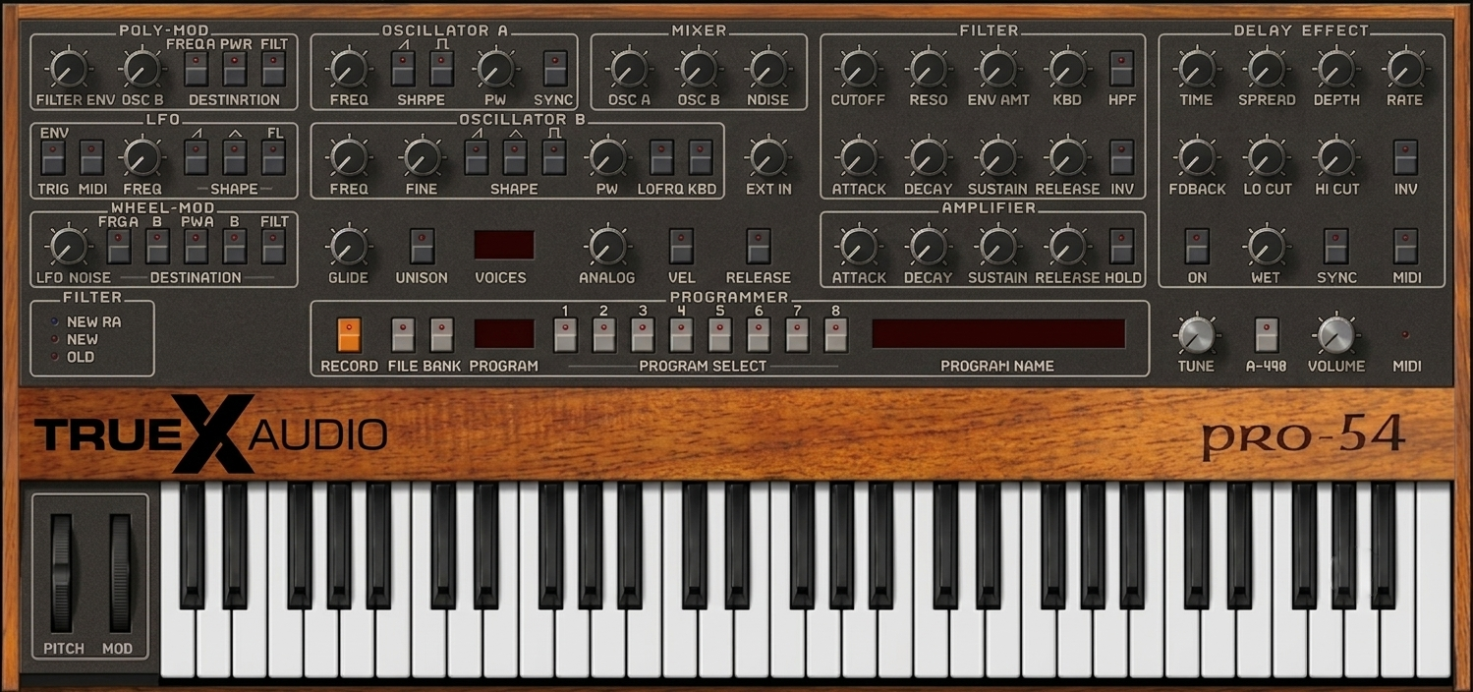
Task: Select program 1 button
Action: [565, 334]
